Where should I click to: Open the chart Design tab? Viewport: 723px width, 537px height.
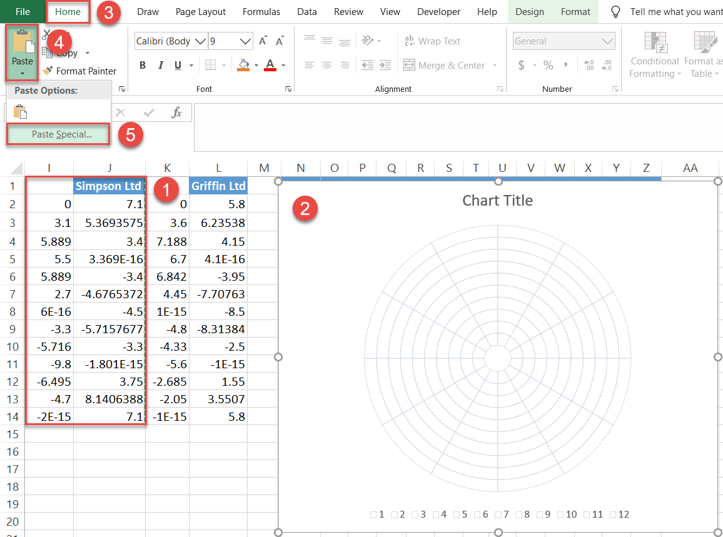(x=529, y=11)
